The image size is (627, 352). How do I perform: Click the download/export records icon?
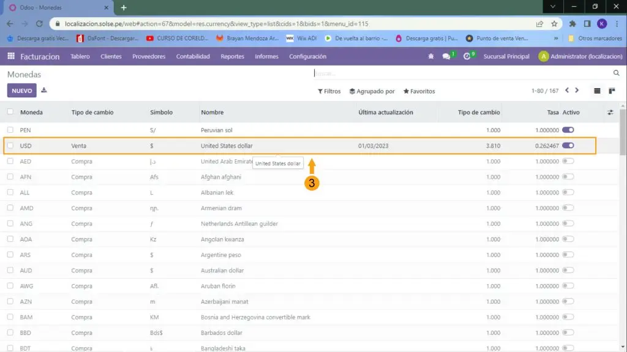44,91
